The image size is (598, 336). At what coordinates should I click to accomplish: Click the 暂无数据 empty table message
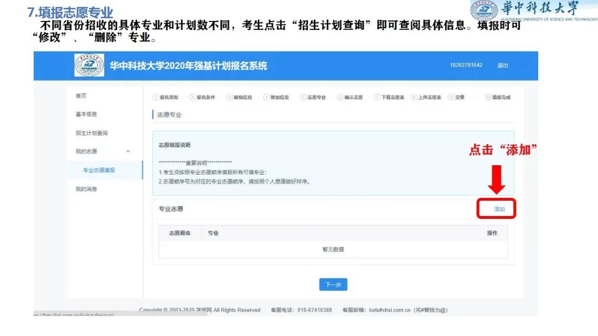click(333, 250)
